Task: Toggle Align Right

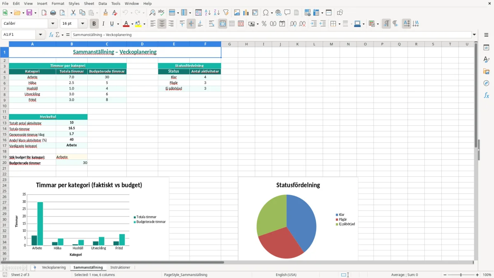Action: coord(171,24)
